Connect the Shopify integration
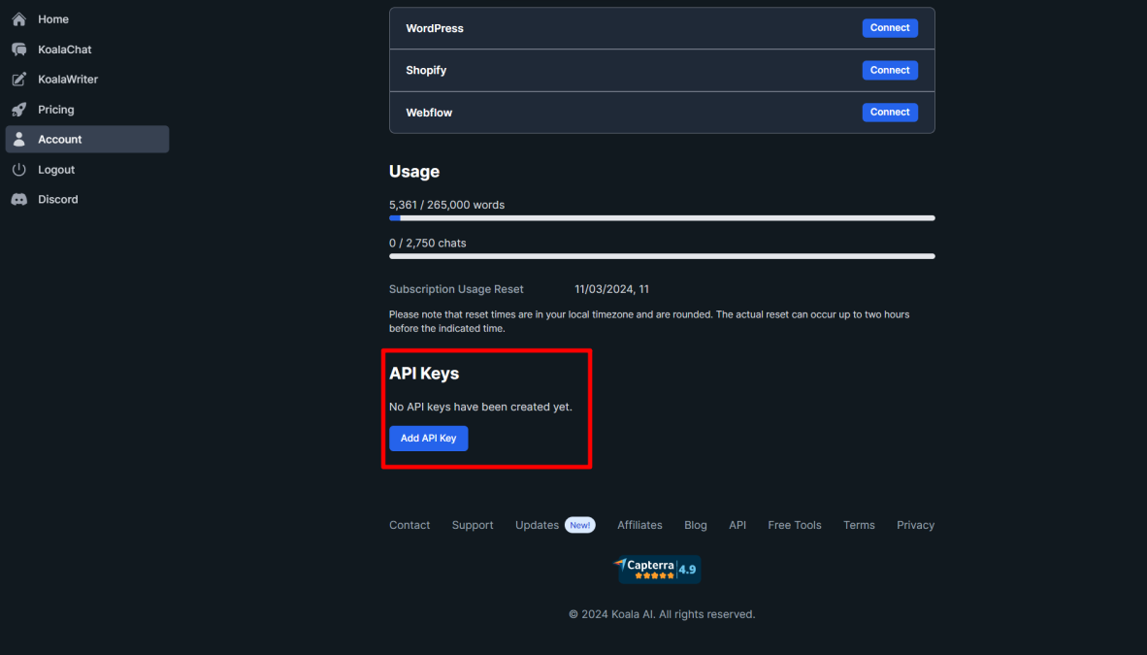The height and width of the screenshot is (655, 1147). 889,70
